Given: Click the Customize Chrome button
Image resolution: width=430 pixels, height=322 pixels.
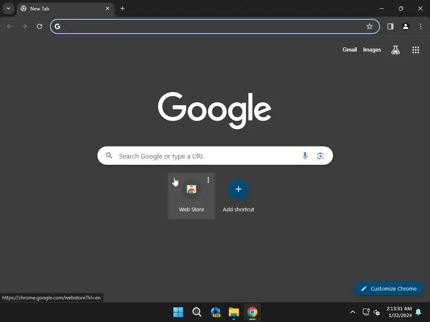Looking at the screenshot, I should click(388, 288).
